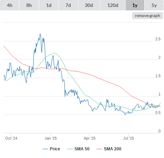Click the Jul '25 axis label
Screen dimensions: 164x158
128,138
